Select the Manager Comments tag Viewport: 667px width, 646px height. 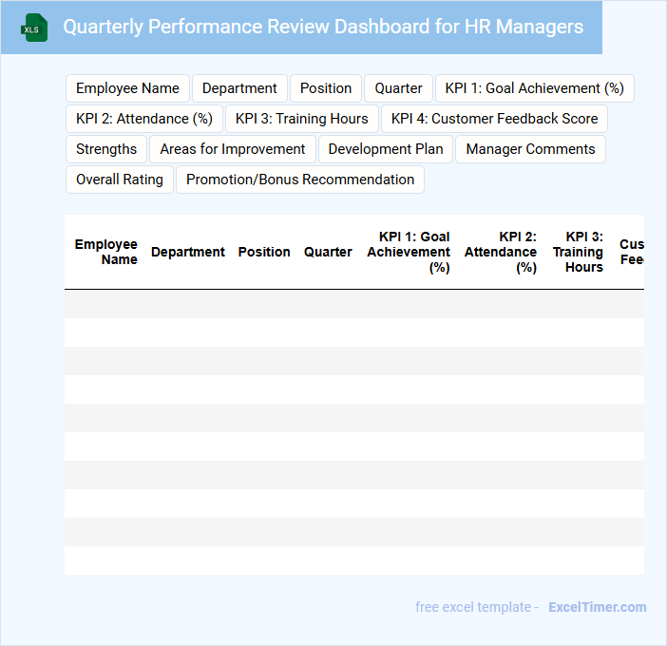(x=530, y=149)
